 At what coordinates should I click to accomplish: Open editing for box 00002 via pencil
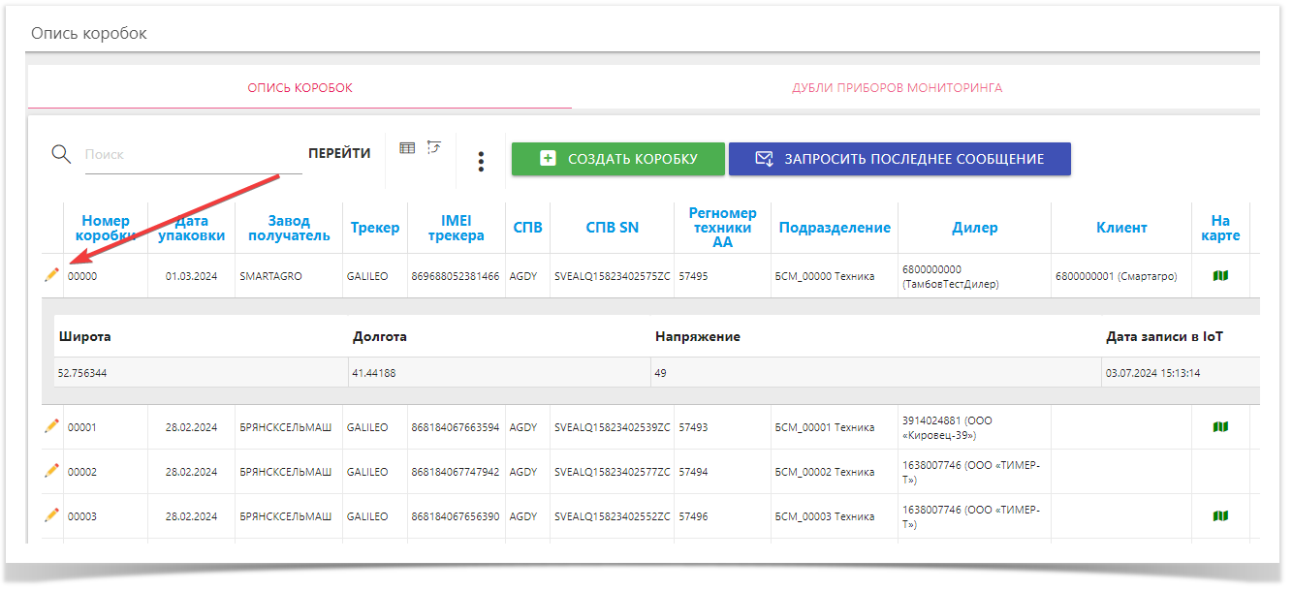pos(51,471)
